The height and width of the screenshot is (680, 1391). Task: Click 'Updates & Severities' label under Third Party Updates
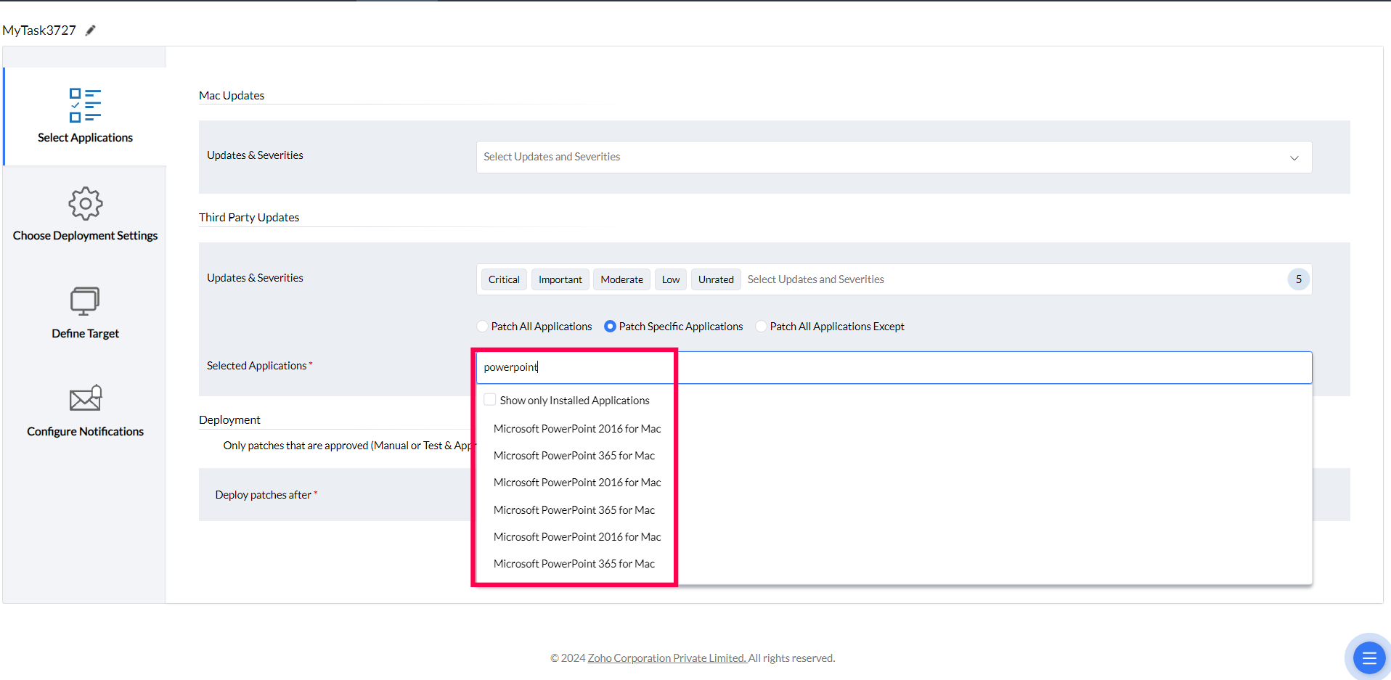point(255,278)
